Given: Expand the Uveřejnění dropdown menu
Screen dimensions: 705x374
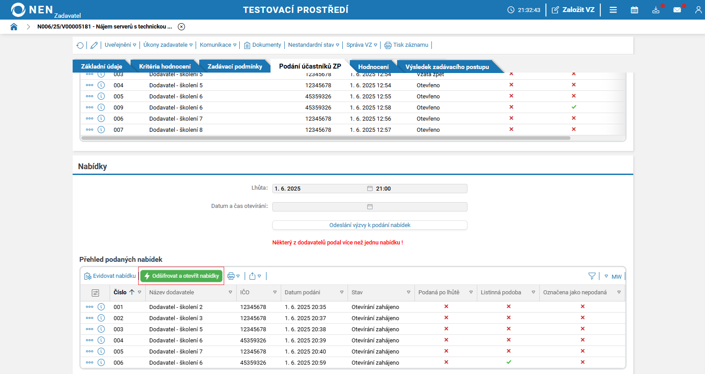Looking at the screenshot, I should click(x=121, y=45).
